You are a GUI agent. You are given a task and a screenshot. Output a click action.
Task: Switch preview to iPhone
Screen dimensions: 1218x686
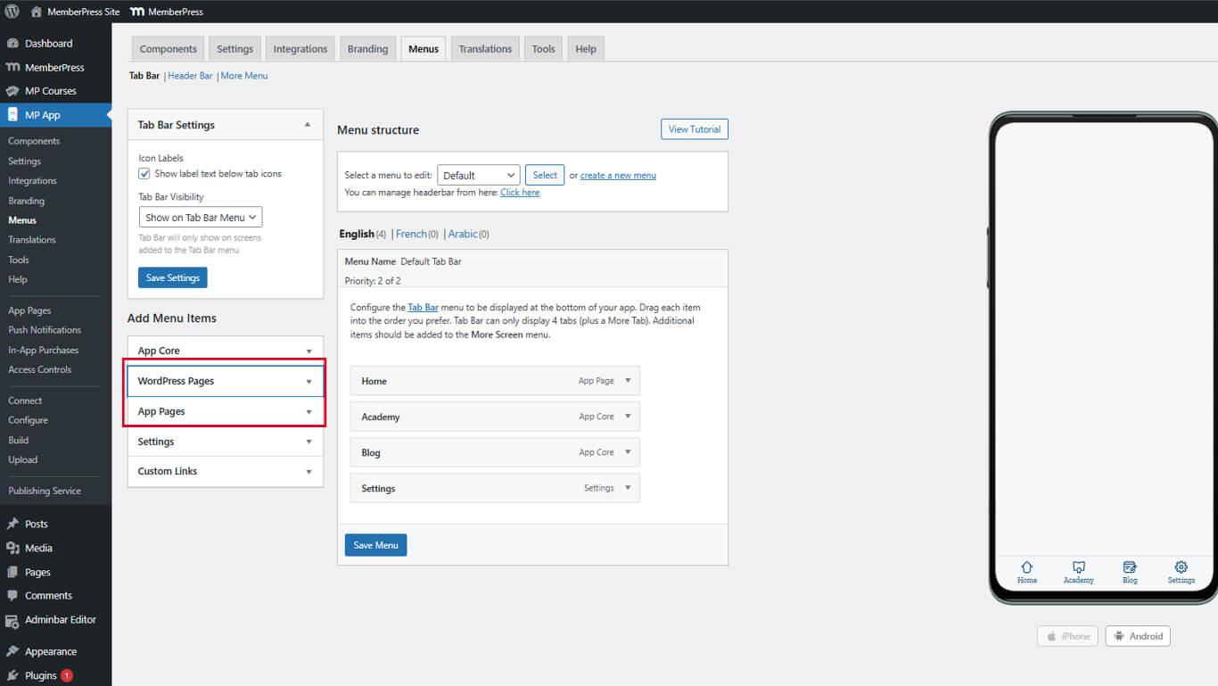click(x=1067, y=636)
